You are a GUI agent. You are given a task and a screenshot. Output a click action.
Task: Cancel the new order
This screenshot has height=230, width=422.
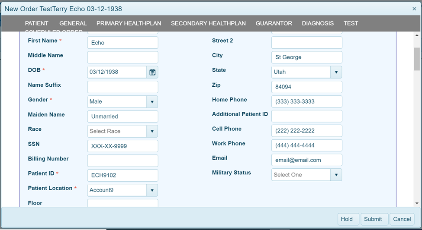coord(402,219)
